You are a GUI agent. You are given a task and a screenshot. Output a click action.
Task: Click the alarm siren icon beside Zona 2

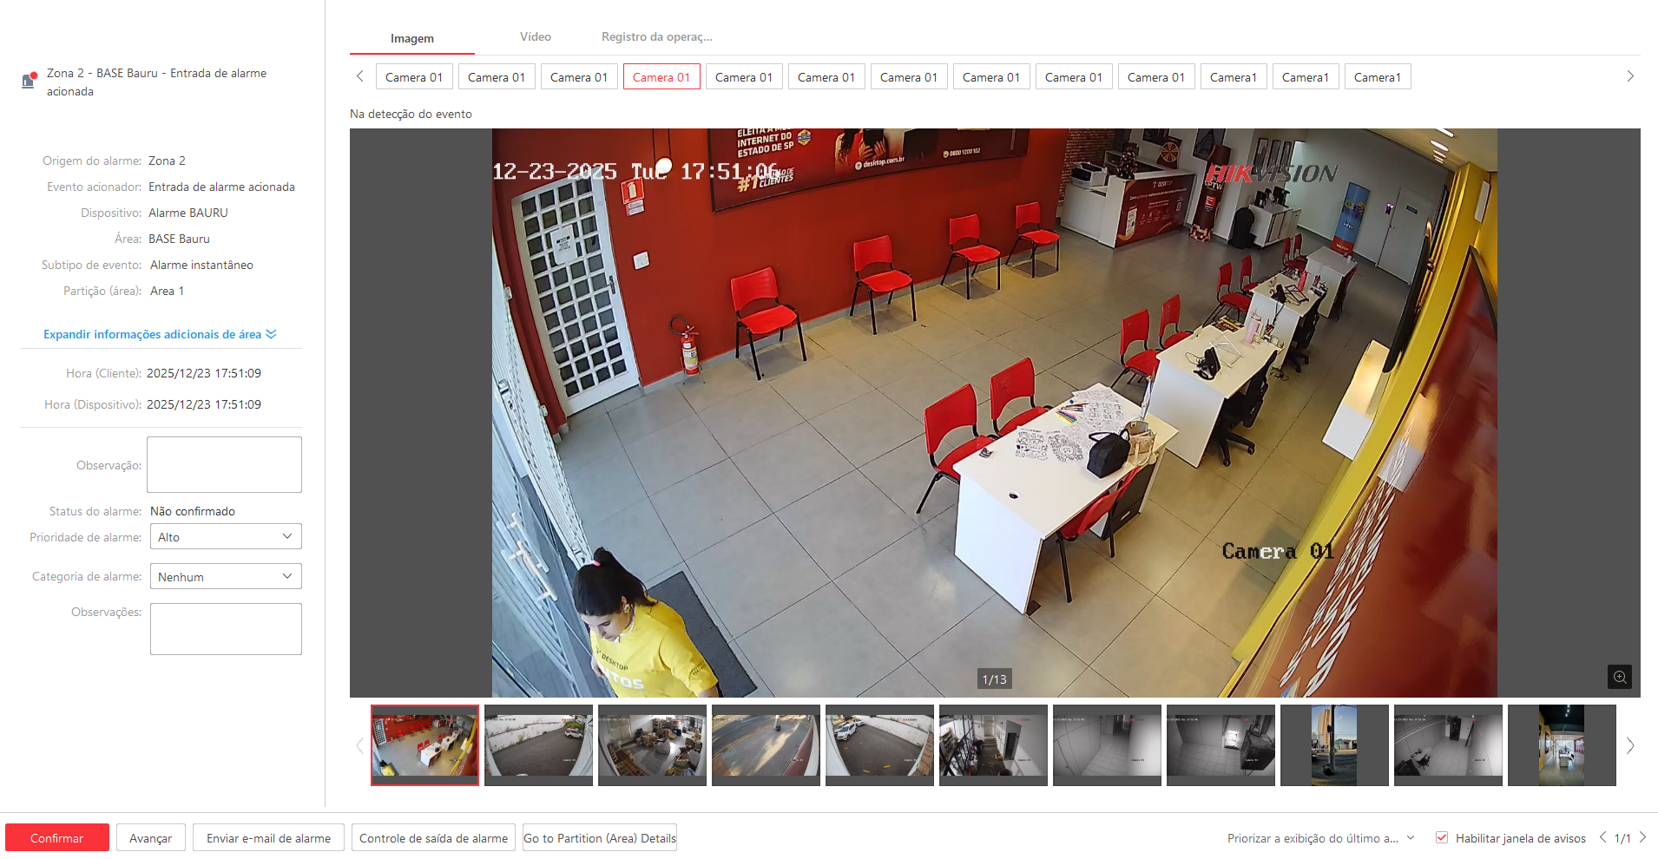[29, 81]
